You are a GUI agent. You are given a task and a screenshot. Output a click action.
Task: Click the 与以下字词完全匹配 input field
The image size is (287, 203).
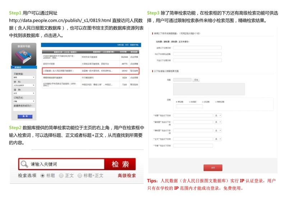coord(197,54)
